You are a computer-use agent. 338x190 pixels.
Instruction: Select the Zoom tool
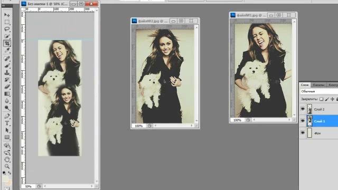[7, 167]
